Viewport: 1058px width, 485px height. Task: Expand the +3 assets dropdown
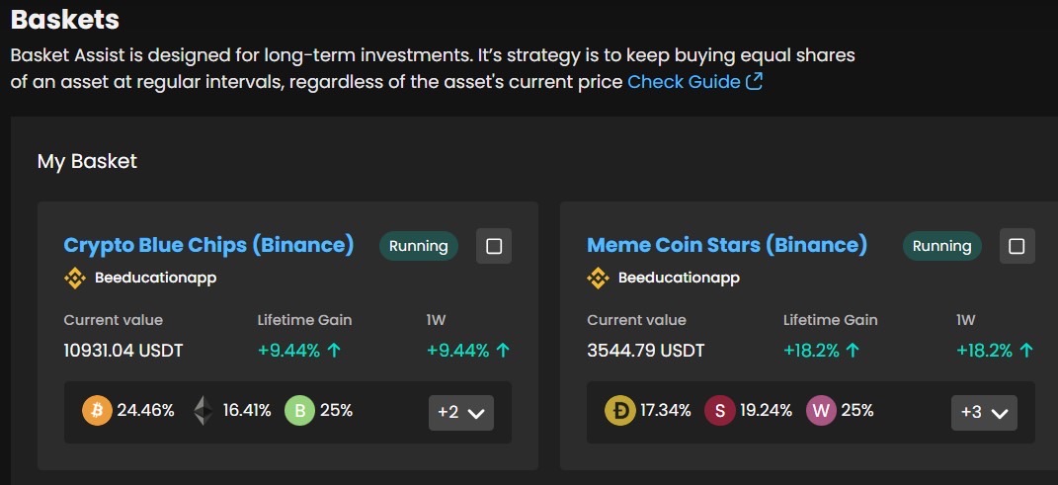click(984, 413)
